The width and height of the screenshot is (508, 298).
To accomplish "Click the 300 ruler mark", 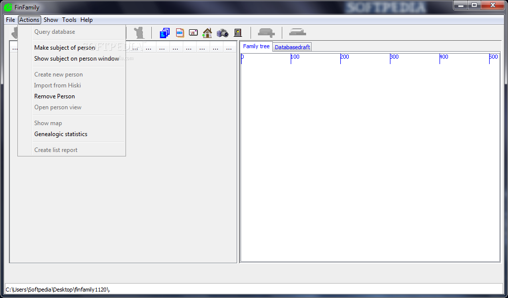I will click(x=394, y=57).
